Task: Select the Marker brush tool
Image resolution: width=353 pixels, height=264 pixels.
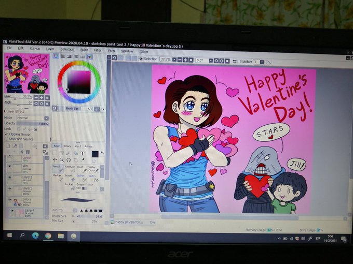Action: (58, 178)
